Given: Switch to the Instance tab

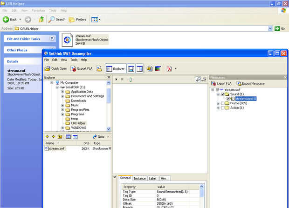Looking at the screenshot, I should pyautogui.click(x=140, y=178).
